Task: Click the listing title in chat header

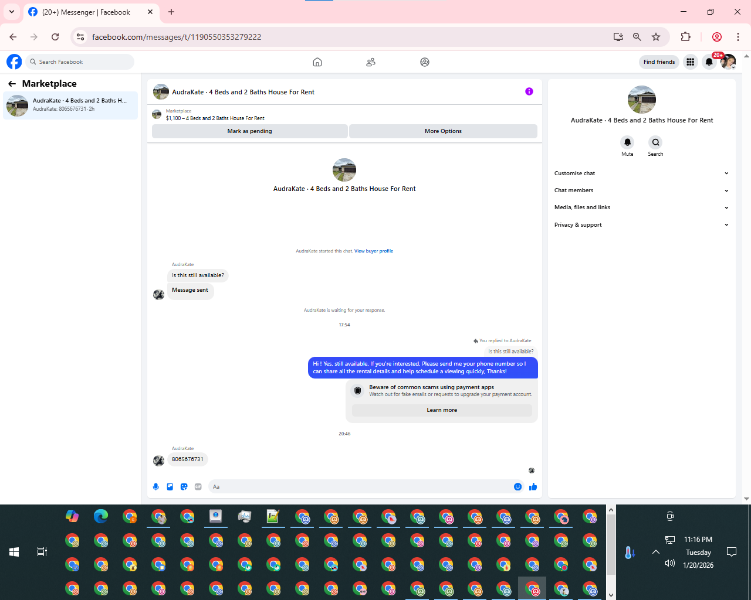Action: pyautogui.click(x=243, y=92)
